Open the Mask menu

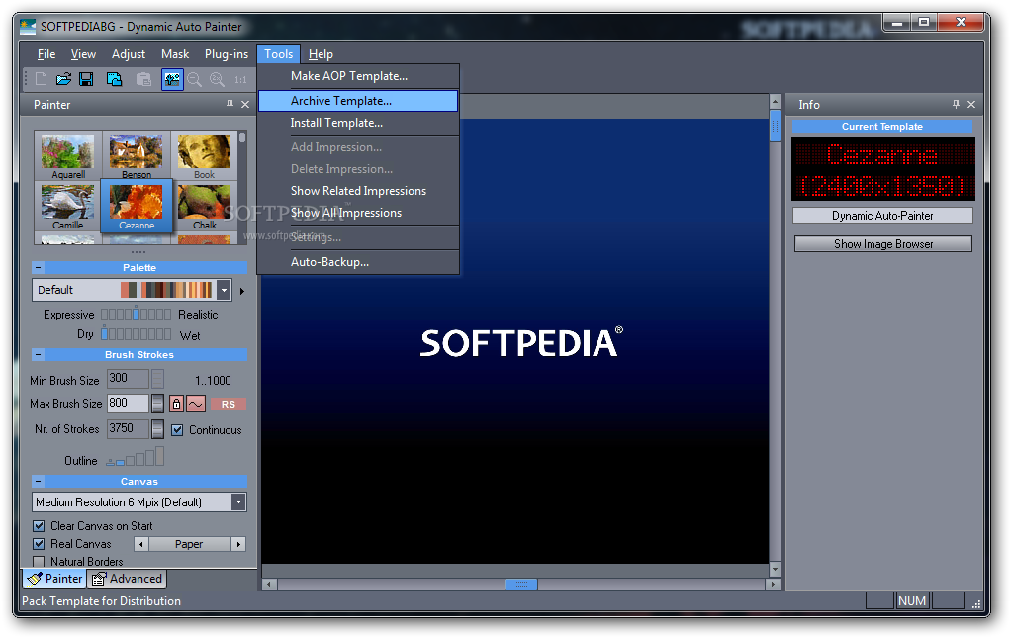175,54
